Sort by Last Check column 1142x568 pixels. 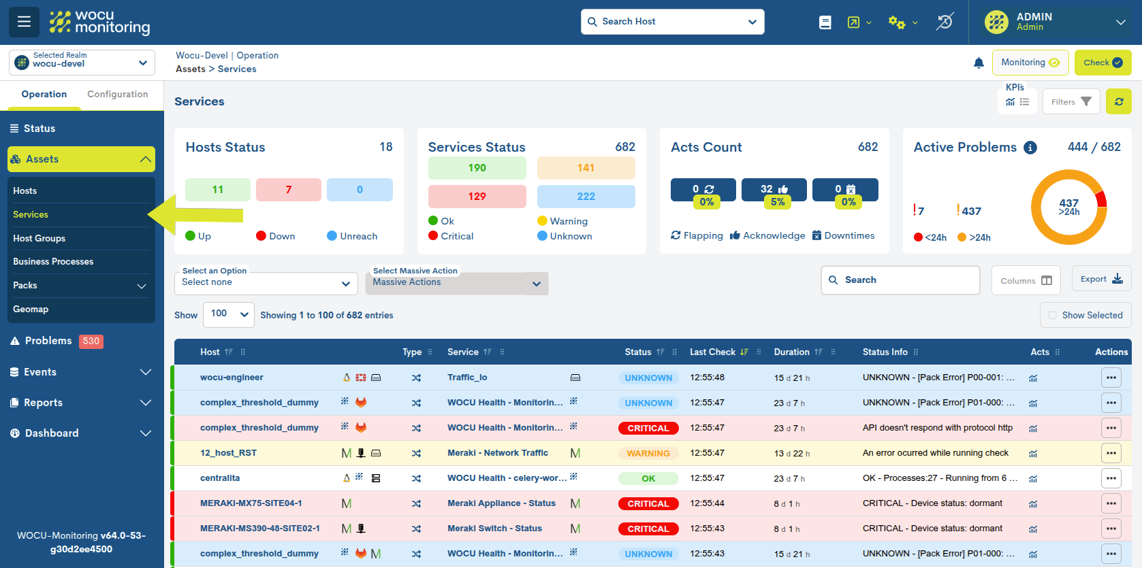tap(744, 352)
